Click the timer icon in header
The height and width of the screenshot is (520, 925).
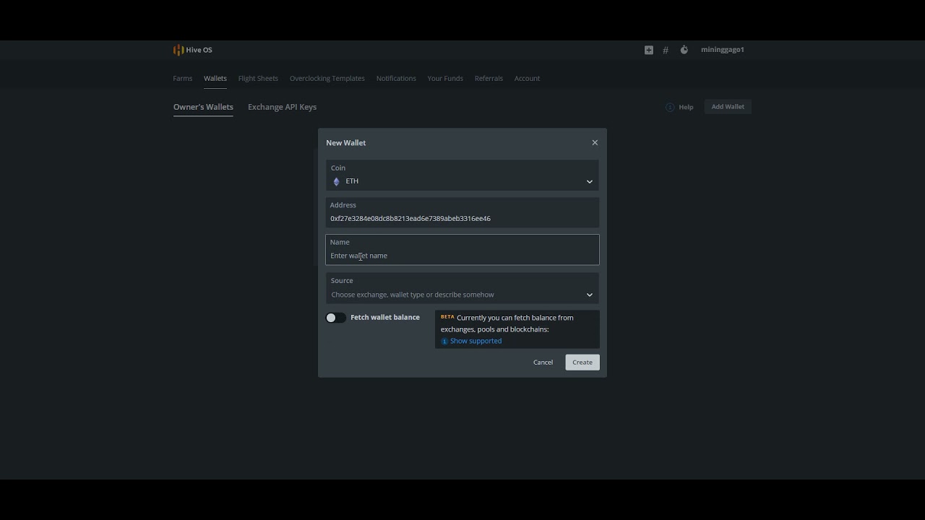(684, 50)
